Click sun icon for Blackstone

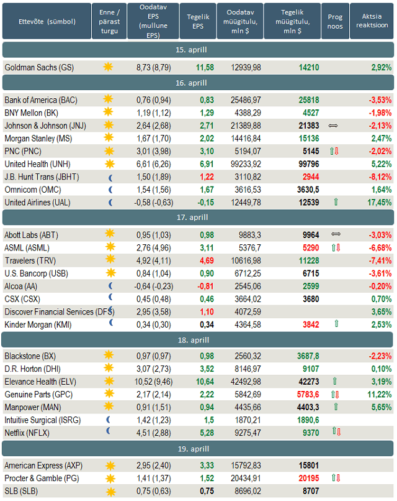(x=109, y=355)
